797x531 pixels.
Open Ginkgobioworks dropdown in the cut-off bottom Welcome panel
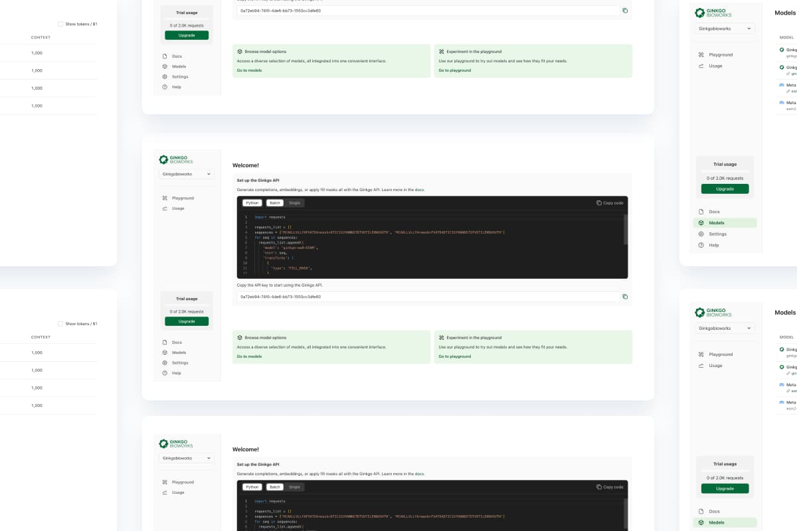point(187,458)
